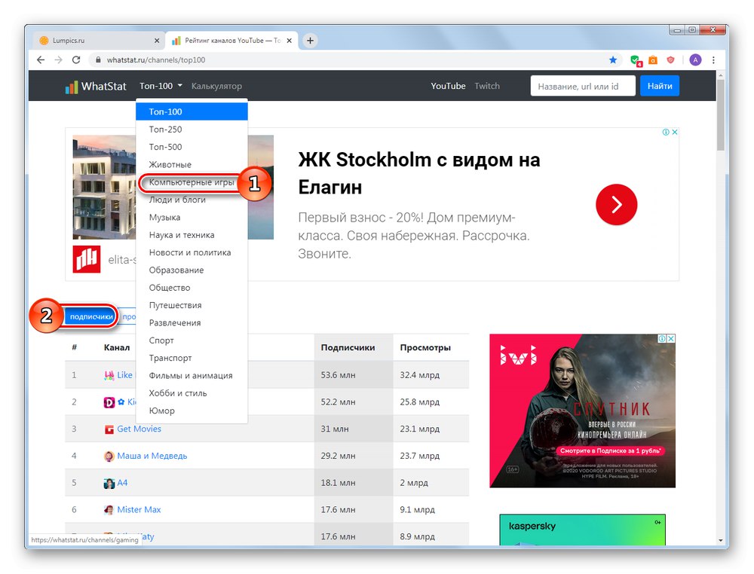Select Топ-100 in dropdown menu
754x574 pixels.
[192, 112]
